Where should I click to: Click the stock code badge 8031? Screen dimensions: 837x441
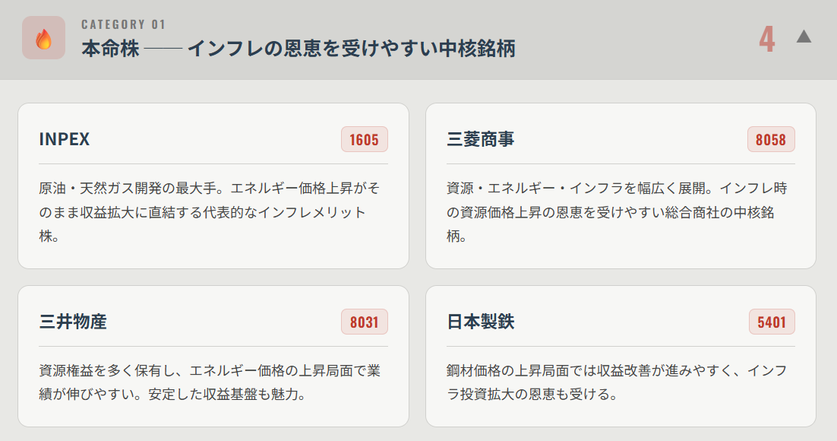click(364, 322)
